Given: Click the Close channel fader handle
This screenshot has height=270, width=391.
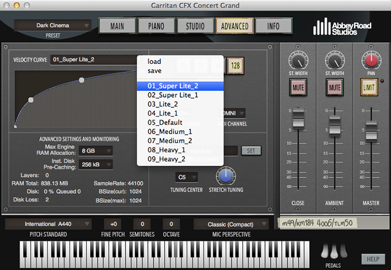Looking at the screenshot, I should tap(298, 118).
